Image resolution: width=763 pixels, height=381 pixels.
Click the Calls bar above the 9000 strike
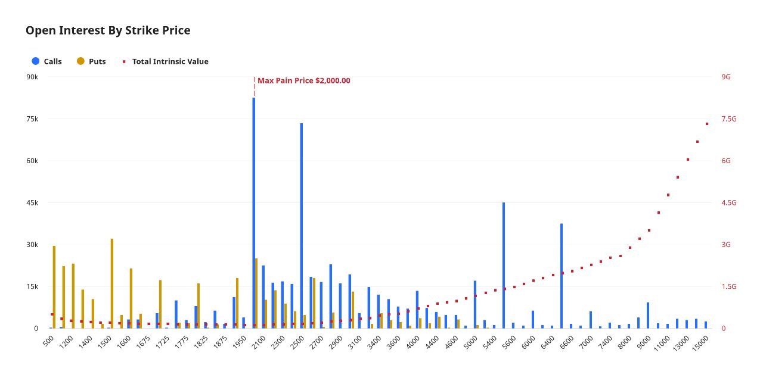[648, 316]
